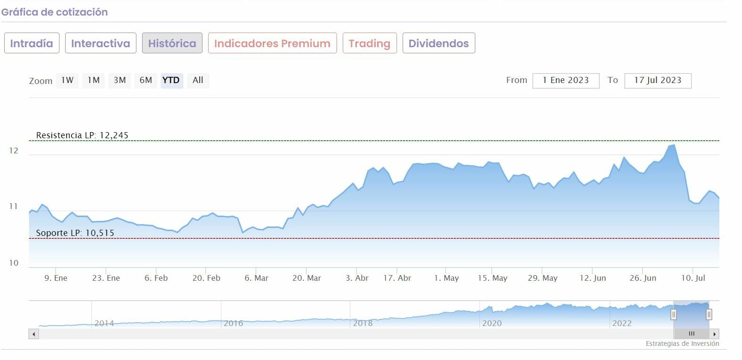
Task: Switch to the Intradía chart tab
Action: coord(32,43)
